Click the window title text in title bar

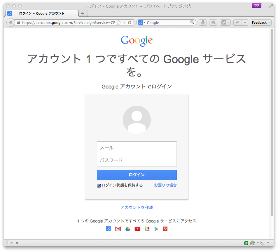(139, 6)
